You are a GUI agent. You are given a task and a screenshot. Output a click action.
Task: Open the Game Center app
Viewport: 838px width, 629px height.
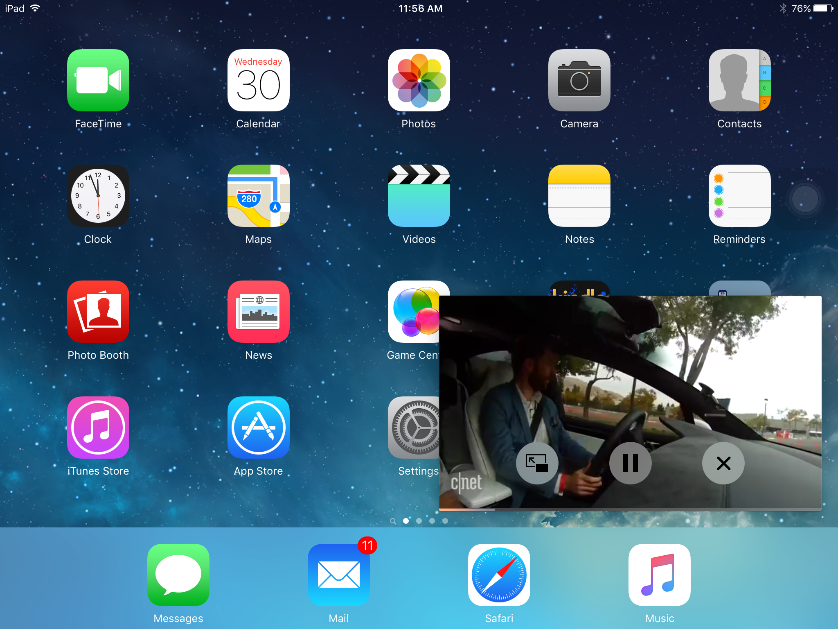coord(413,312)
